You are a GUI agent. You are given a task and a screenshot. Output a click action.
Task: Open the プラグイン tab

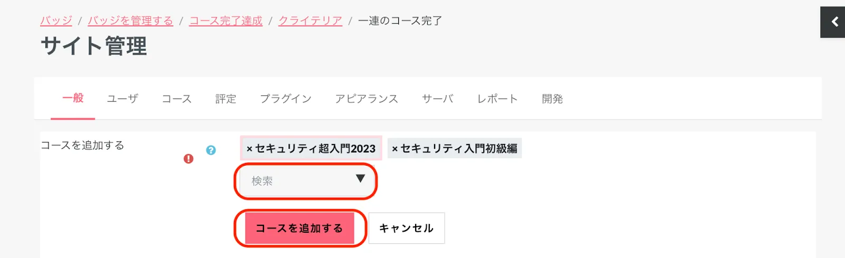point(285,99)
